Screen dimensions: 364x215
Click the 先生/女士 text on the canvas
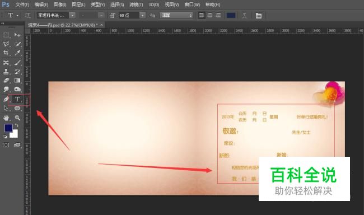301,132
